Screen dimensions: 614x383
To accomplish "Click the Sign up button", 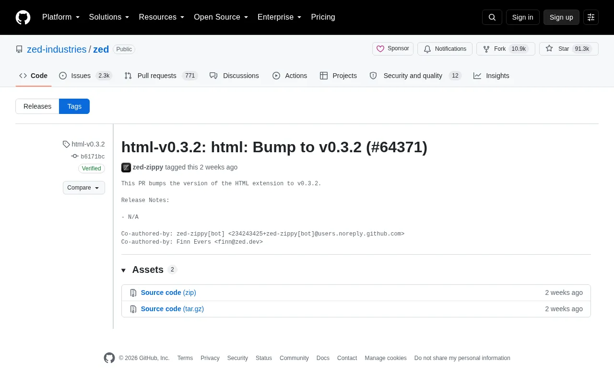I will tap(561, 17).
